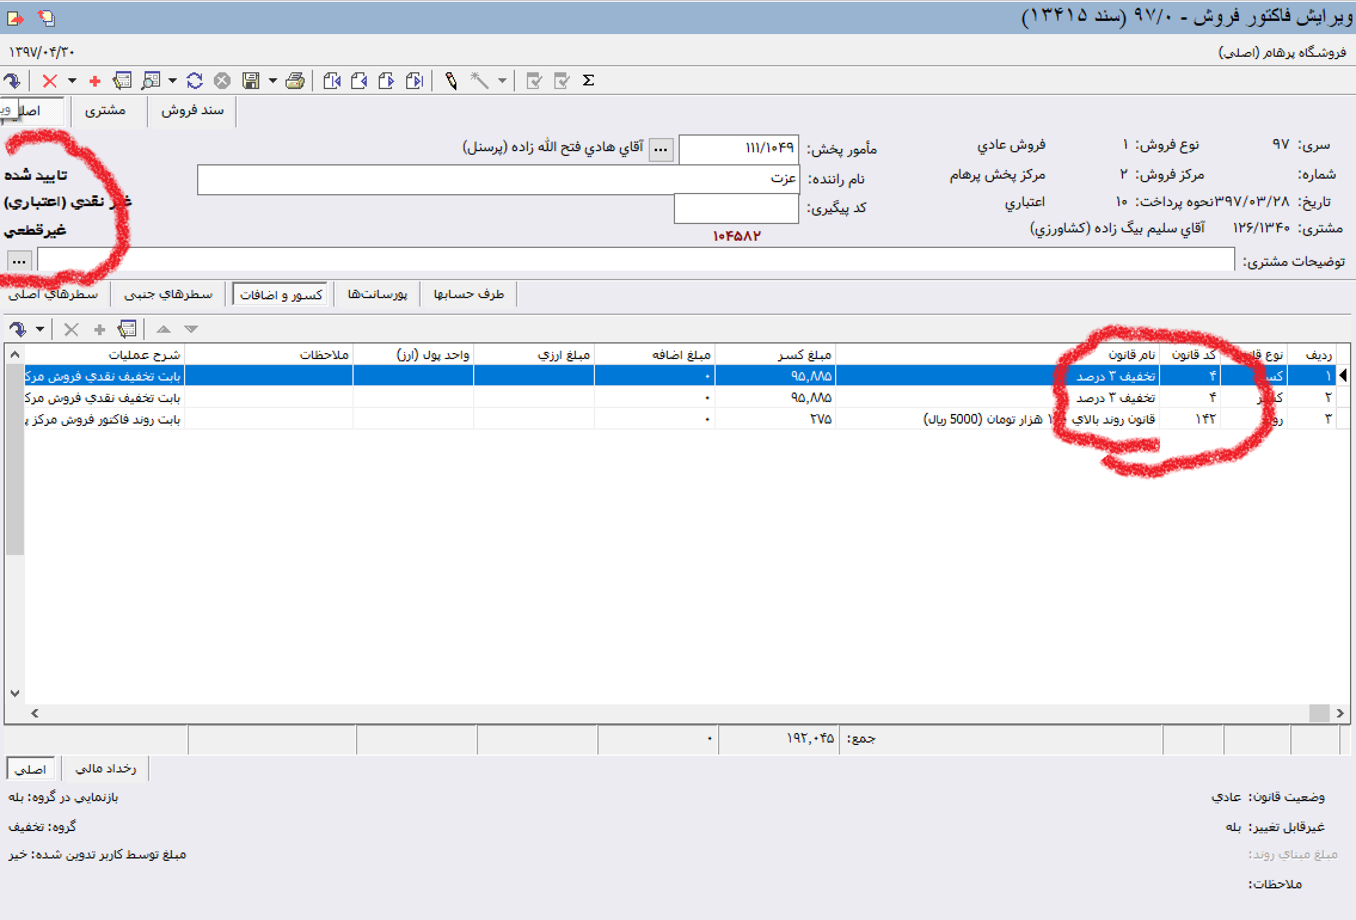Click the horizontal scrollbar's right arrow in the grid
The width and height of the screenshot is (1356, 920).
point(1340,713)
